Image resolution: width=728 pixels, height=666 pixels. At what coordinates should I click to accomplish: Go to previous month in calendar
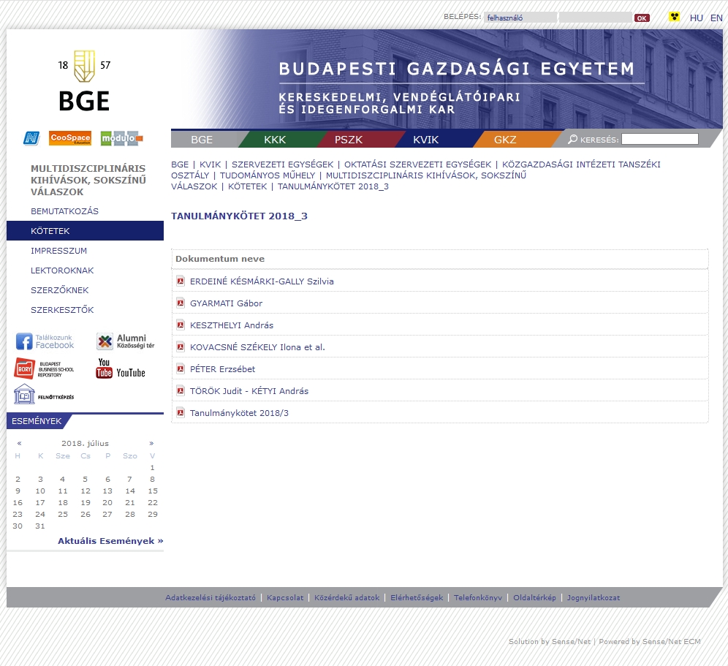pos(19,443)
